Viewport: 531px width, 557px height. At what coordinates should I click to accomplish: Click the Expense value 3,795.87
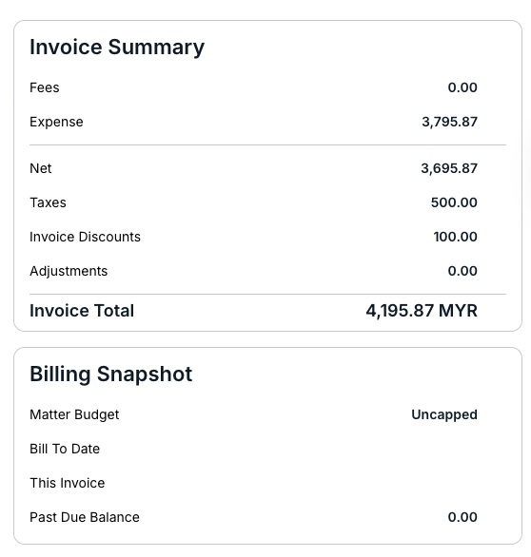point(449,123)
